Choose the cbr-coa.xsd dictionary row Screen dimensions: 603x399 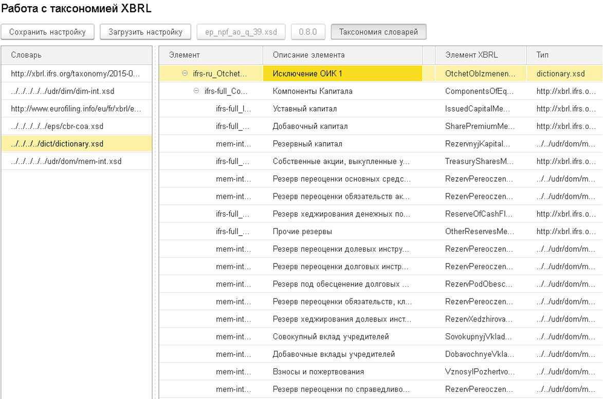coord(61,126)
